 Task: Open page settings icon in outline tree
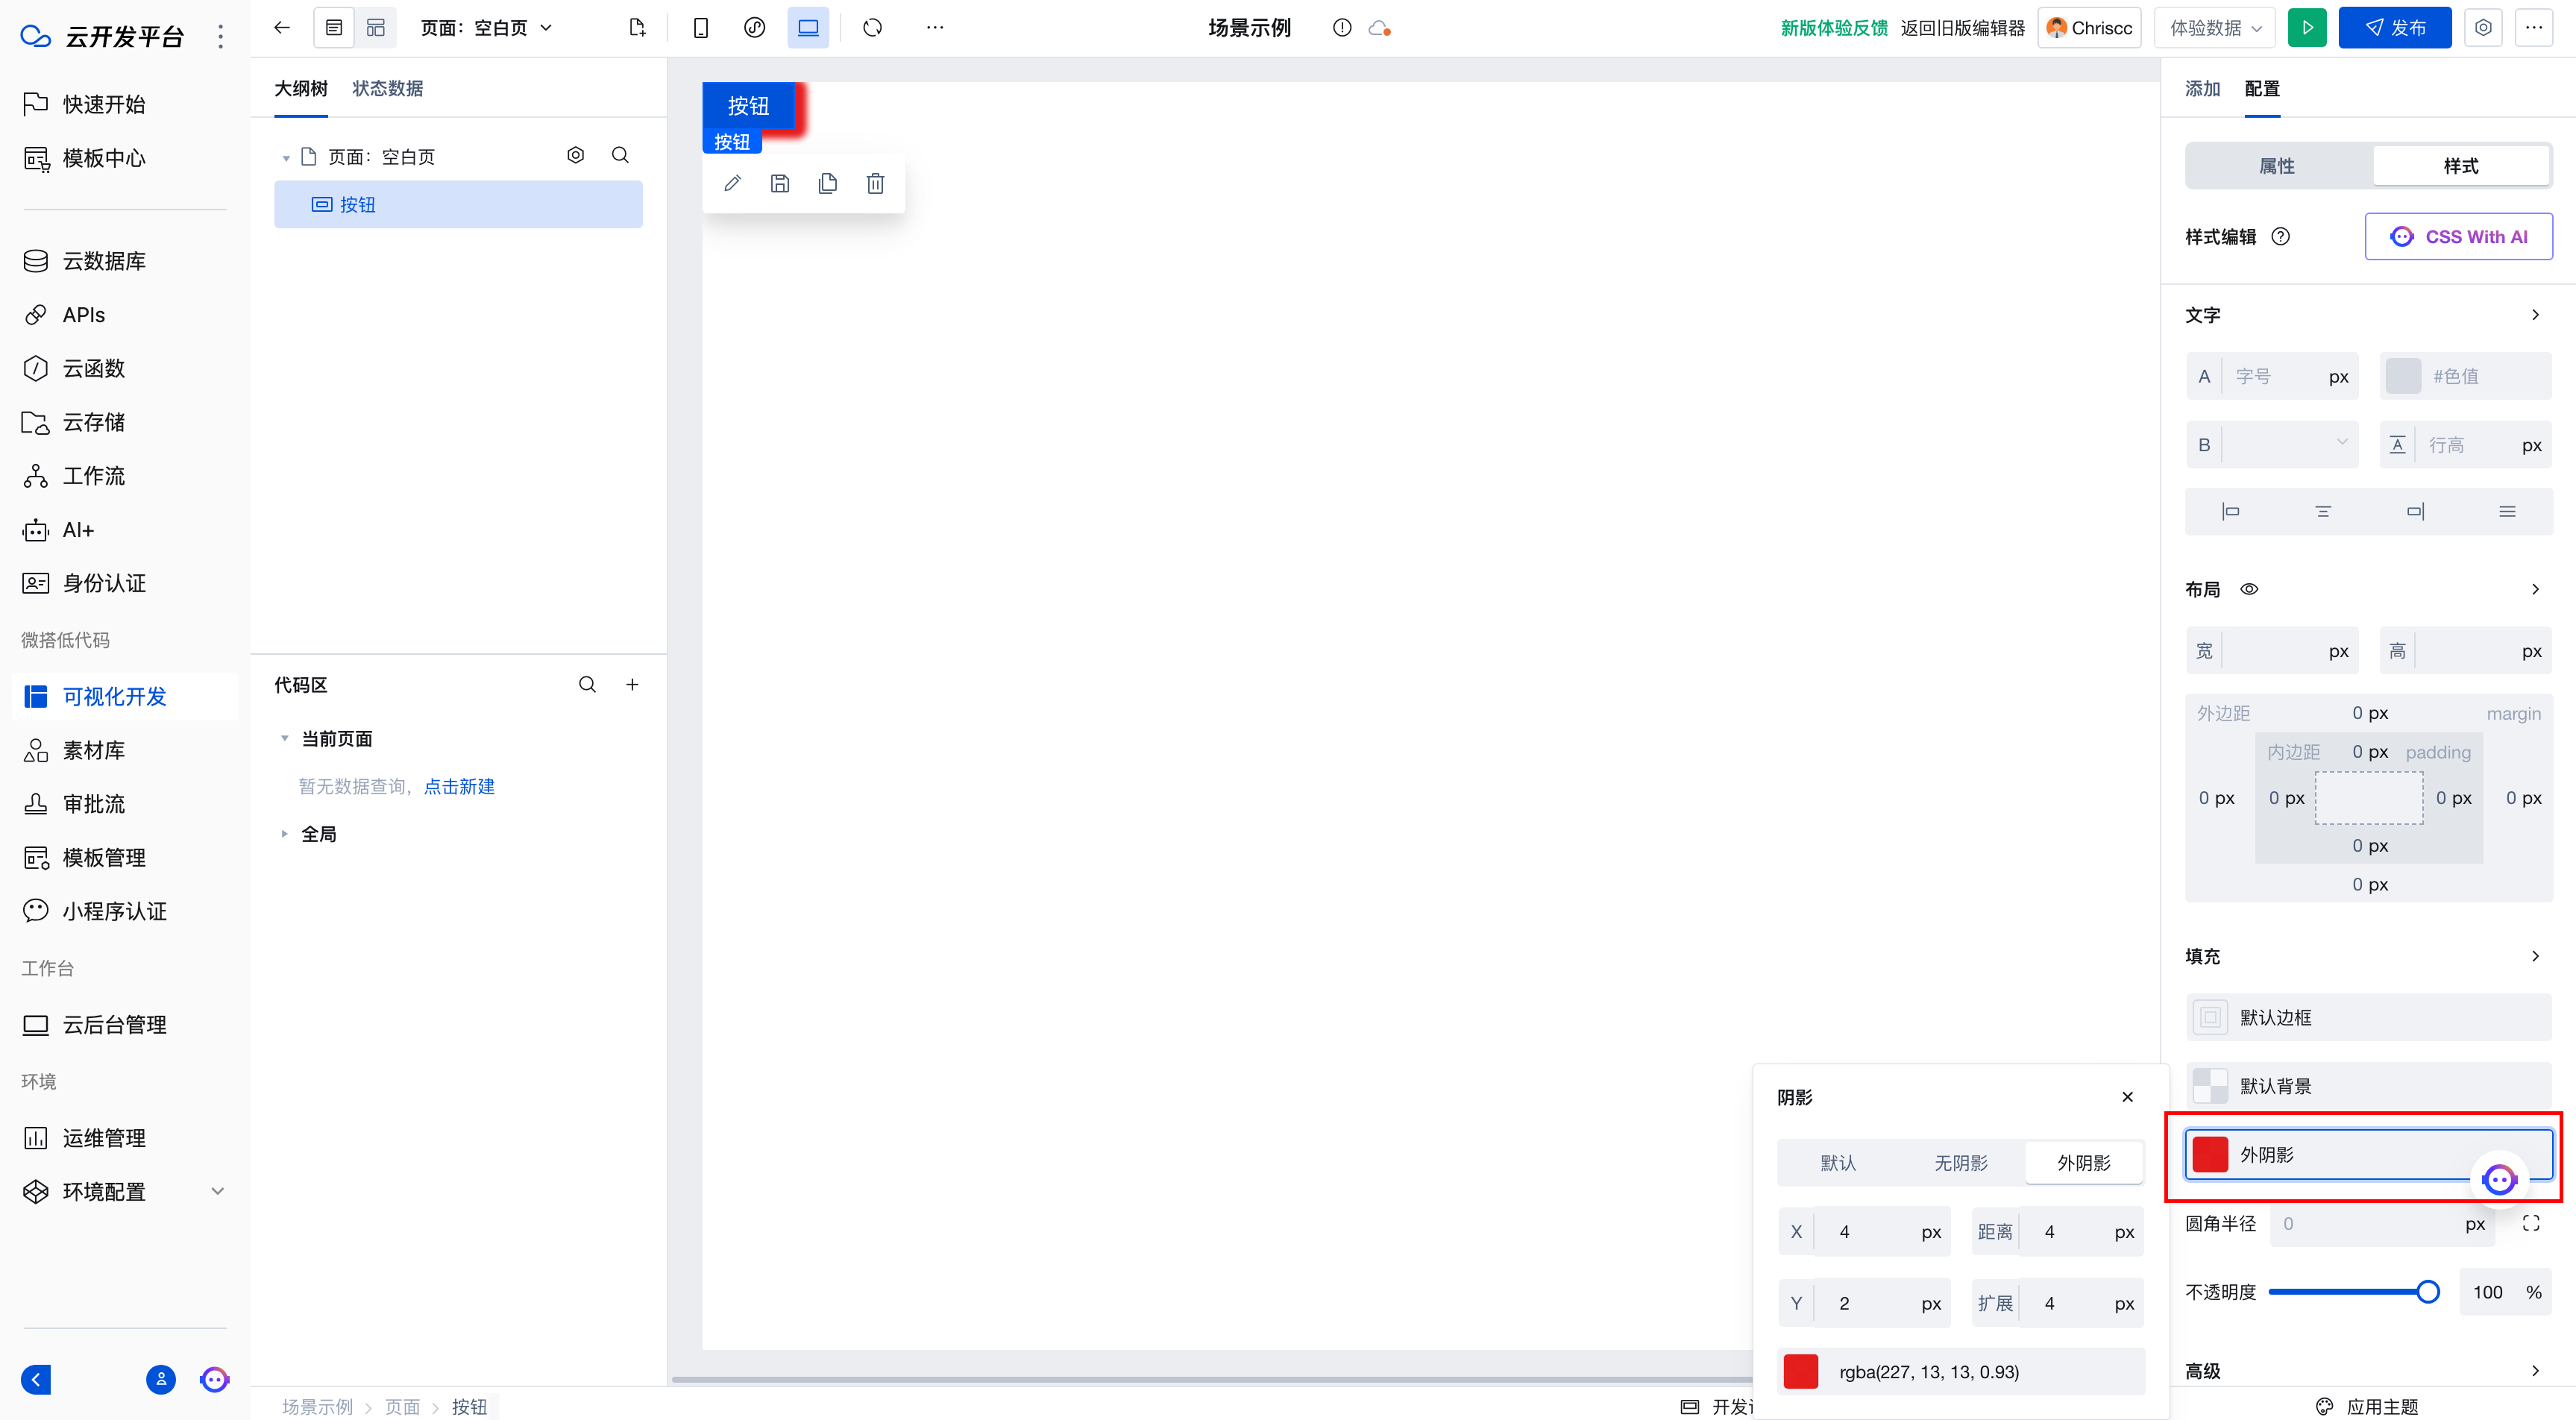point(575,155)
